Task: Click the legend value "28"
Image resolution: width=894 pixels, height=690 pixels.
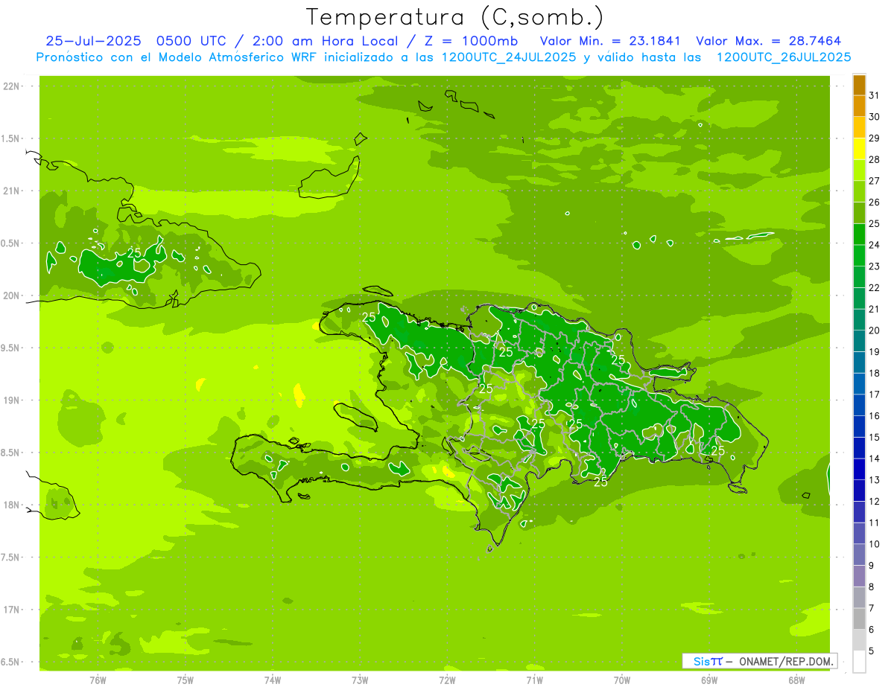Action: pos(874,159)
